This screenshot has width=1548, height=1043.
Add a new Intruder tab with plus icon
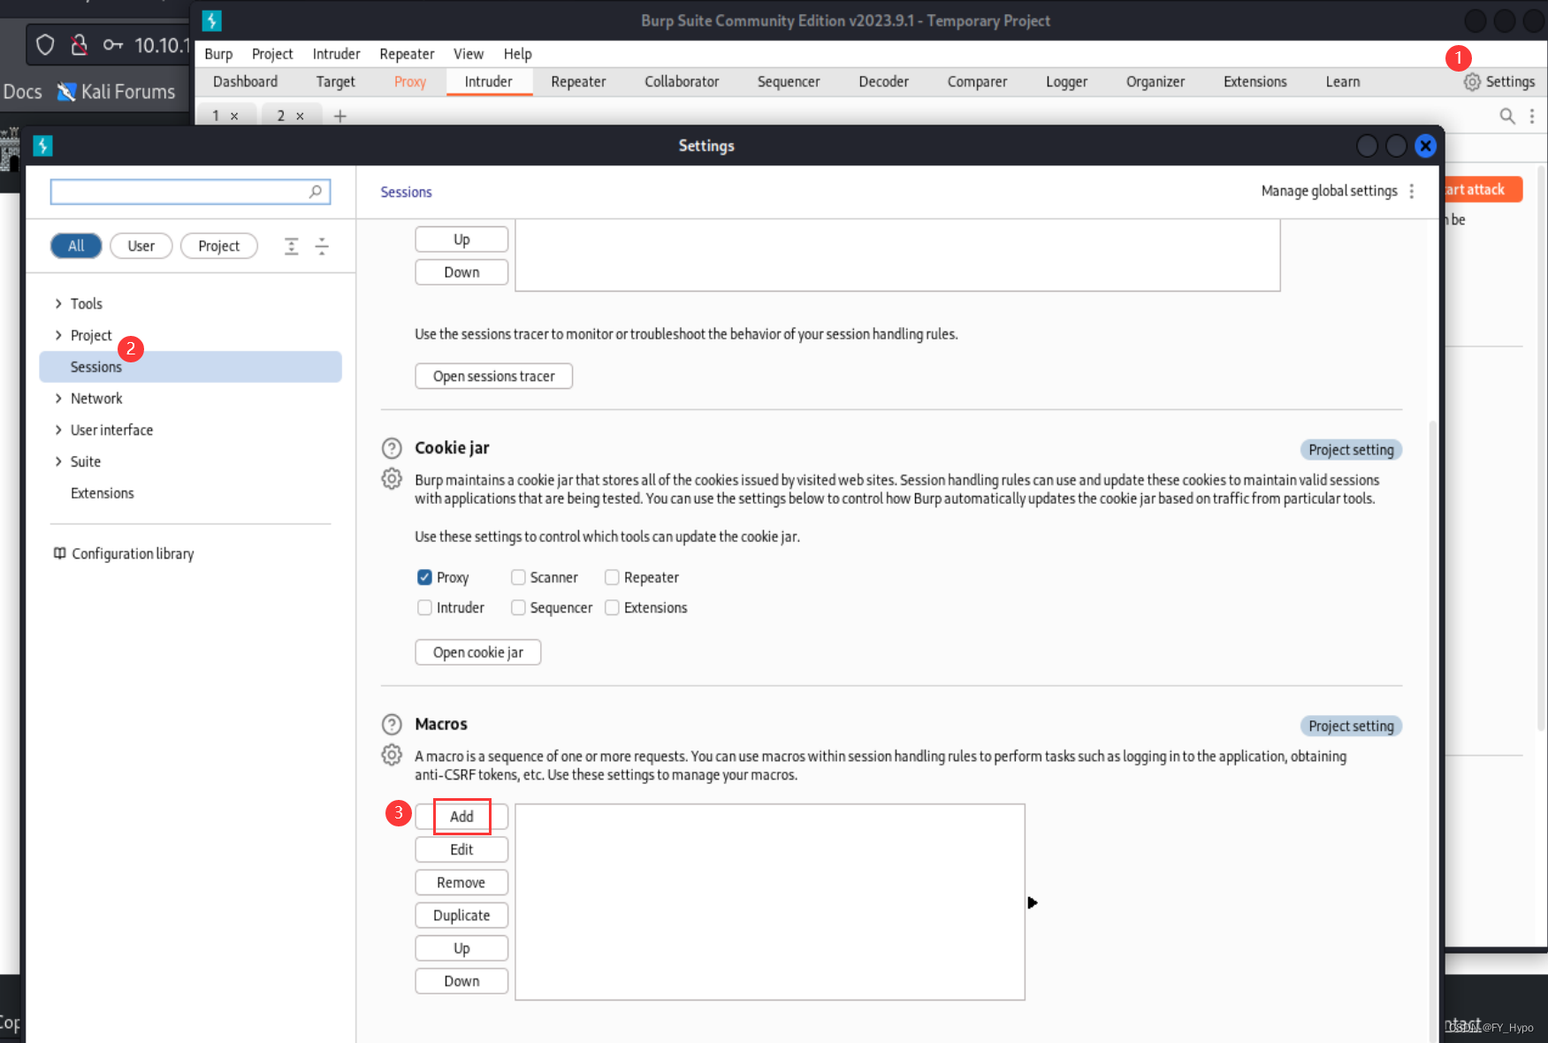coord(339,116)
